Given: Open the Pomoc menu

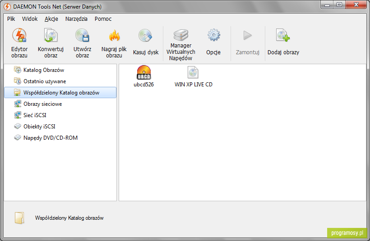Looking at the screenshot, I should pos(103,19).
